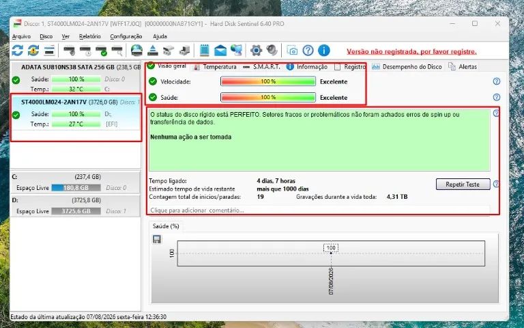Click the network computer with globe icon
The height and width of the screenshot is (328, 524).
(x=236, y=51)
